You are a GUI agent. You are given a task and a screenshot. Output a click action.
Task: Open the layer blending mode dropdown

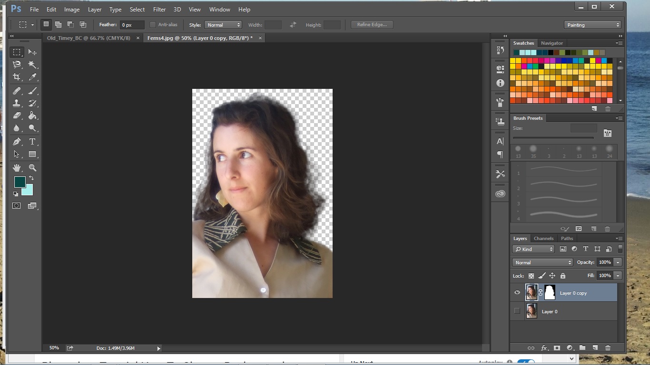coord(542,262)
